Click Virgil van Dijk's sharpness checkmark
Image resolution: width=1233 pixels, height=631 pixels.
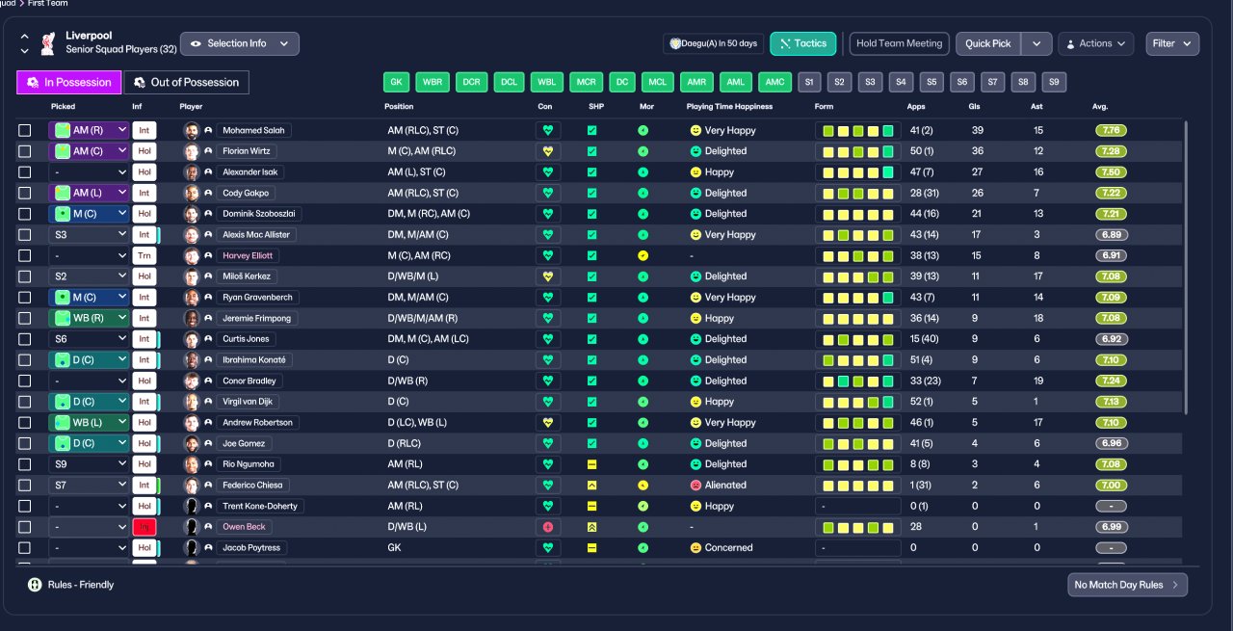(591, 402)
